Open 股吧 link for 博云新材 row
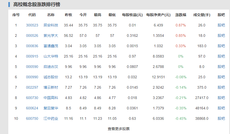This screenshot has height=134, width=230. 221,88
